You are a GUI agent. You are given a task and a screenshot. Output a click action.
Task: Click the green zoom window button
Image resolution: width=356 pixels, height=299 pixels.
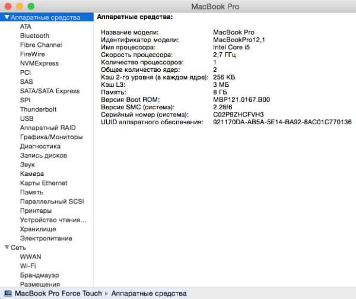31,6
